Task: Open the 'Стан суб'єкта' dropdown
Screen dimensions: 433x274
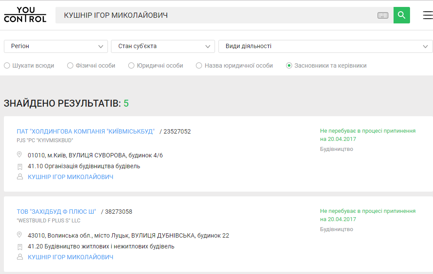Action: 163,46
